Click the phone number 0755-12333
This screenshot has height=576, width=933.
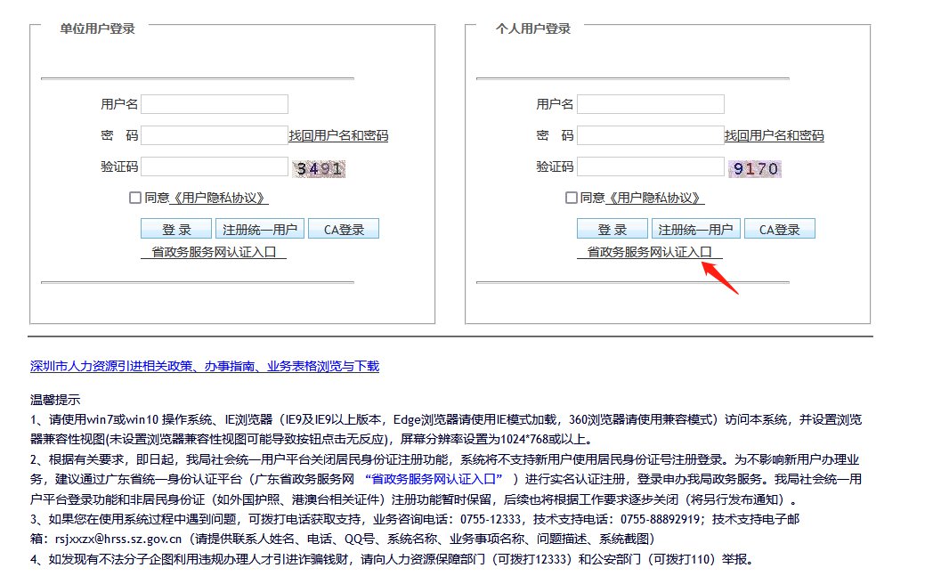[x=491, y=520]
